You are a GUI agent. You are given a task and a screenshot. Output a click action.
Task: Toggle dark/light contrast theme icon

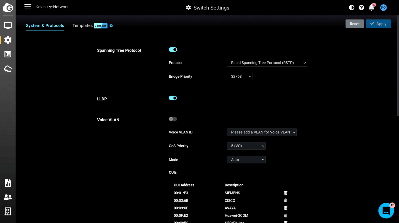coord(351,8)
